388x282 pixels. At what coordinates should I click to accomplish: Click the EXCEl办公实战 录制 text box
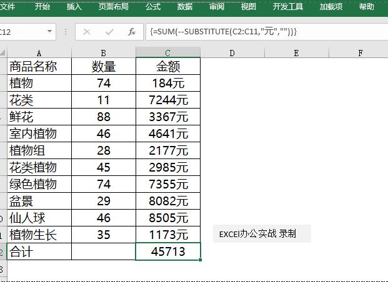click(x=261, y=234)
